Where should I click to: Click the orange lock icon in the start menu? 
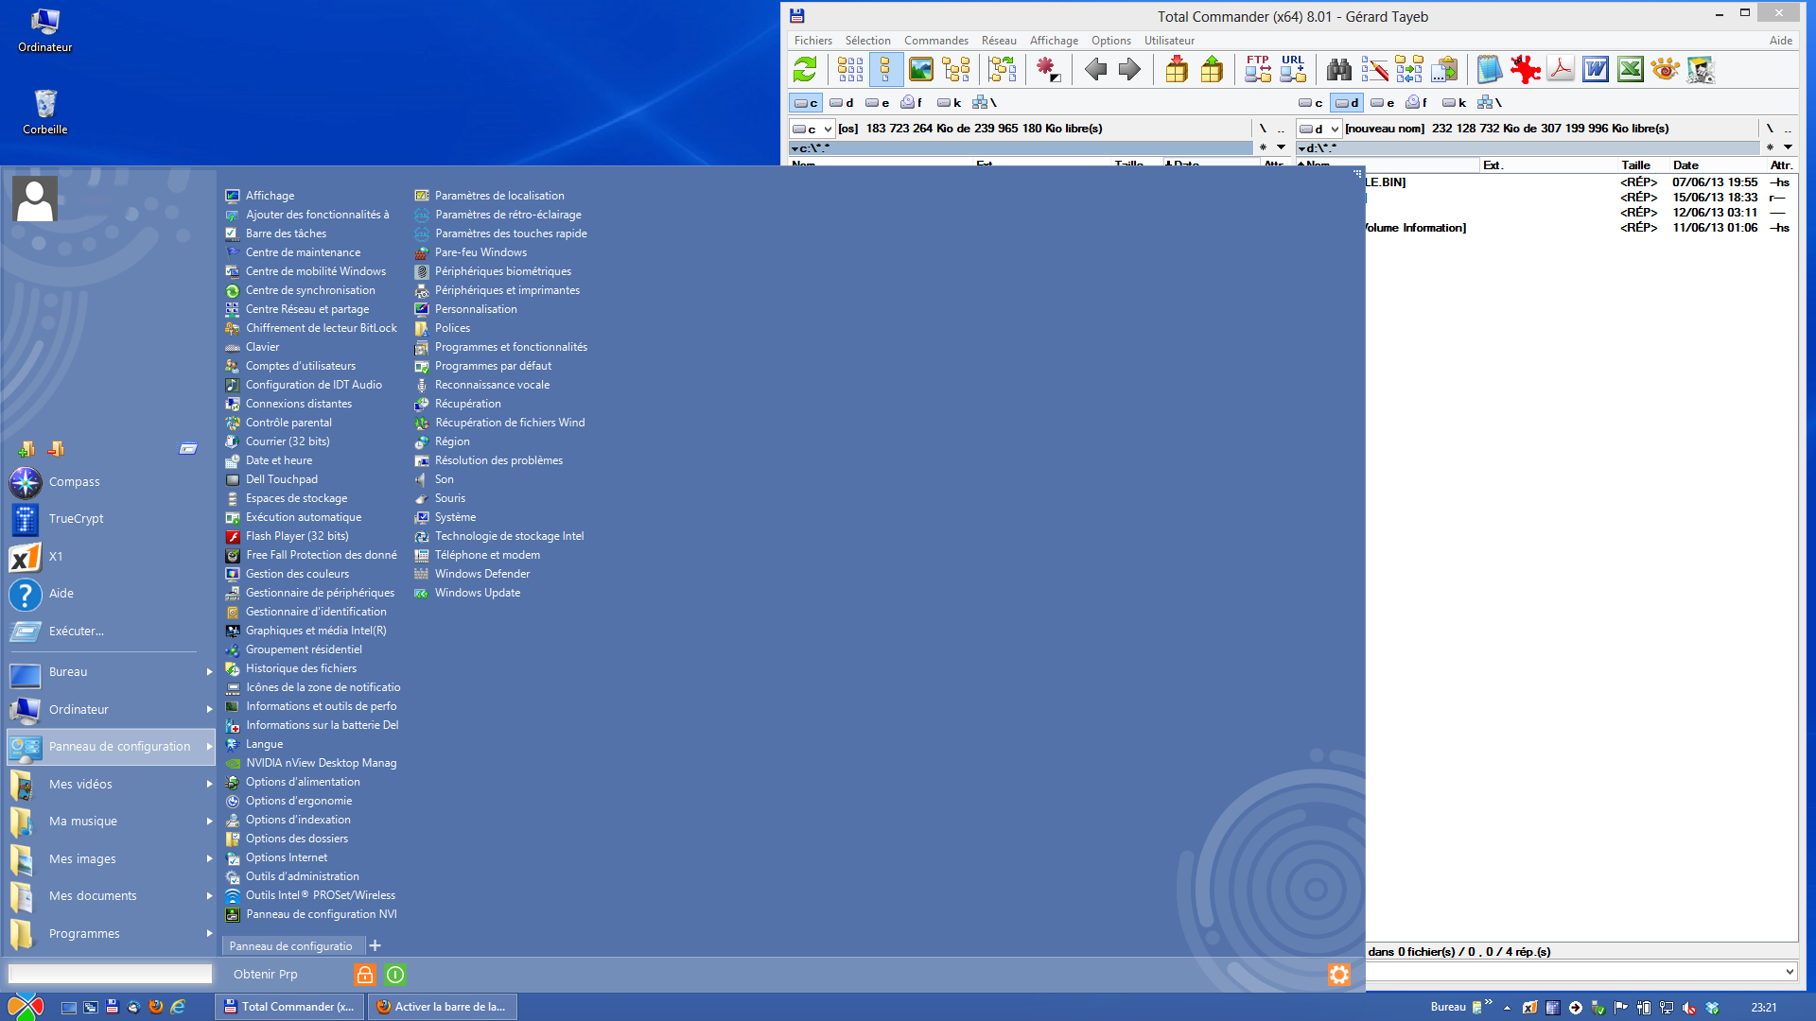tap(365, 975)
